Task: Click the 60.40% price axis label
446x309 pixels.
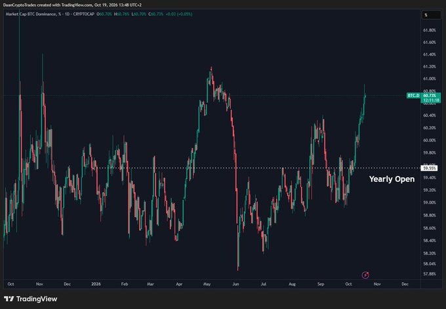Action: [430, 115]
